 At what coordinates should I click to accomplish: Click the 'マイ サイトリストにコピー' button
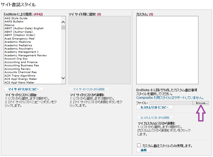click(x=24, y=89)
